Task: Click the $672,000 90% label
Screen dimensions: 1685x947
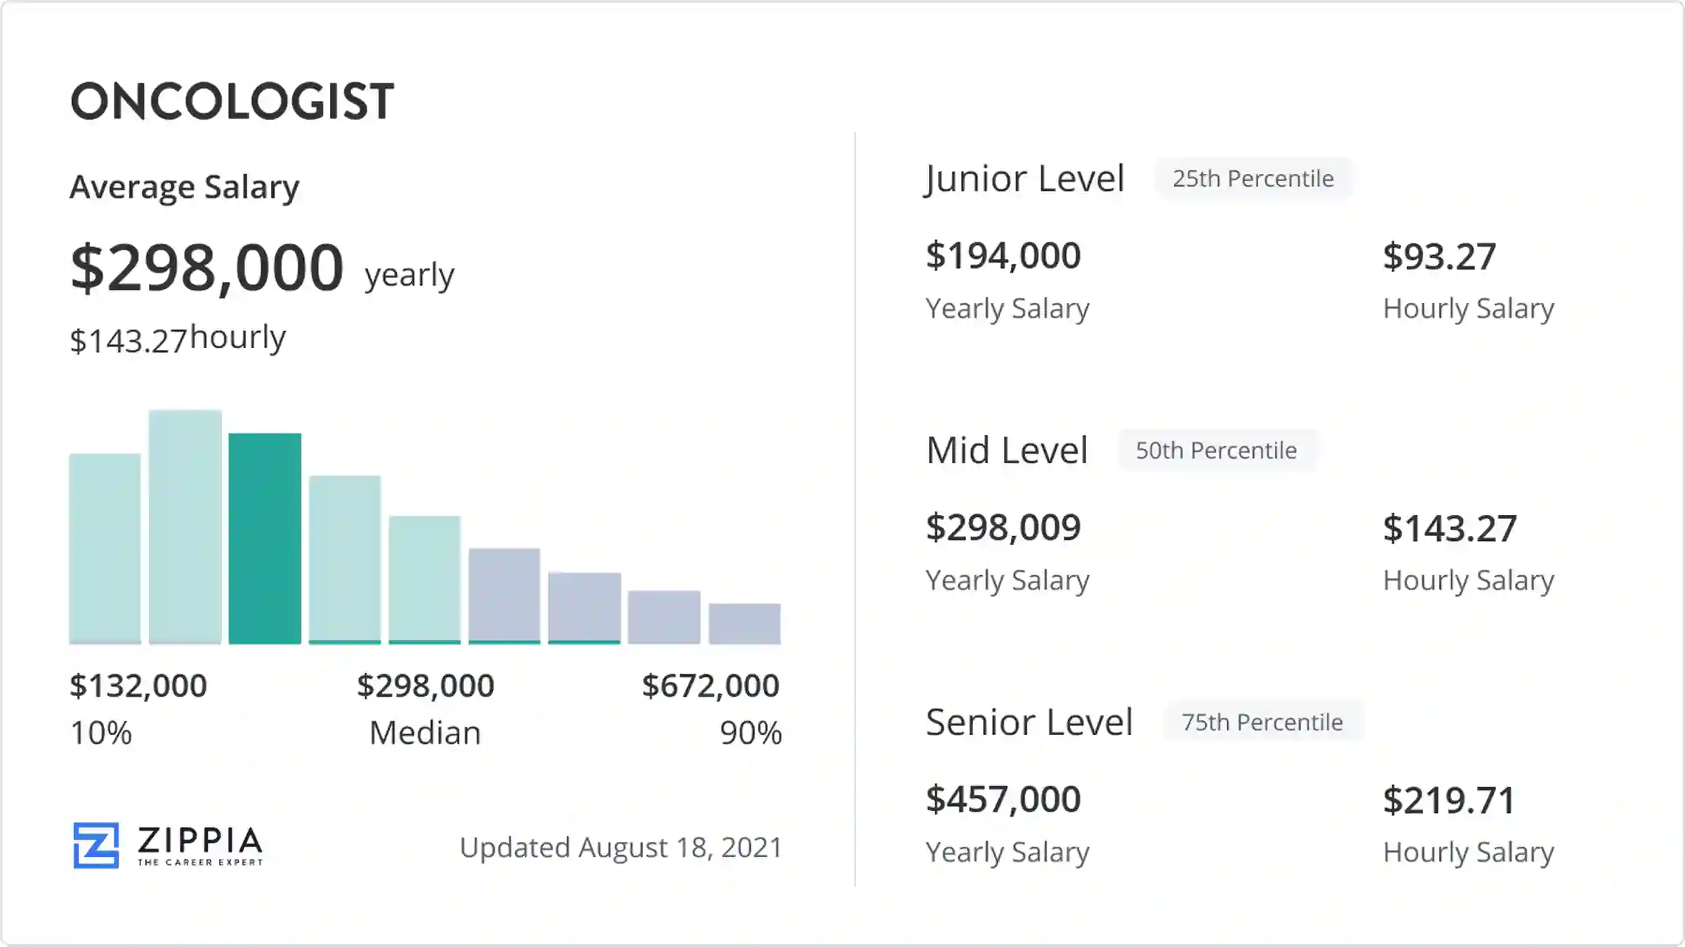Action: click(x=711, y=685)
